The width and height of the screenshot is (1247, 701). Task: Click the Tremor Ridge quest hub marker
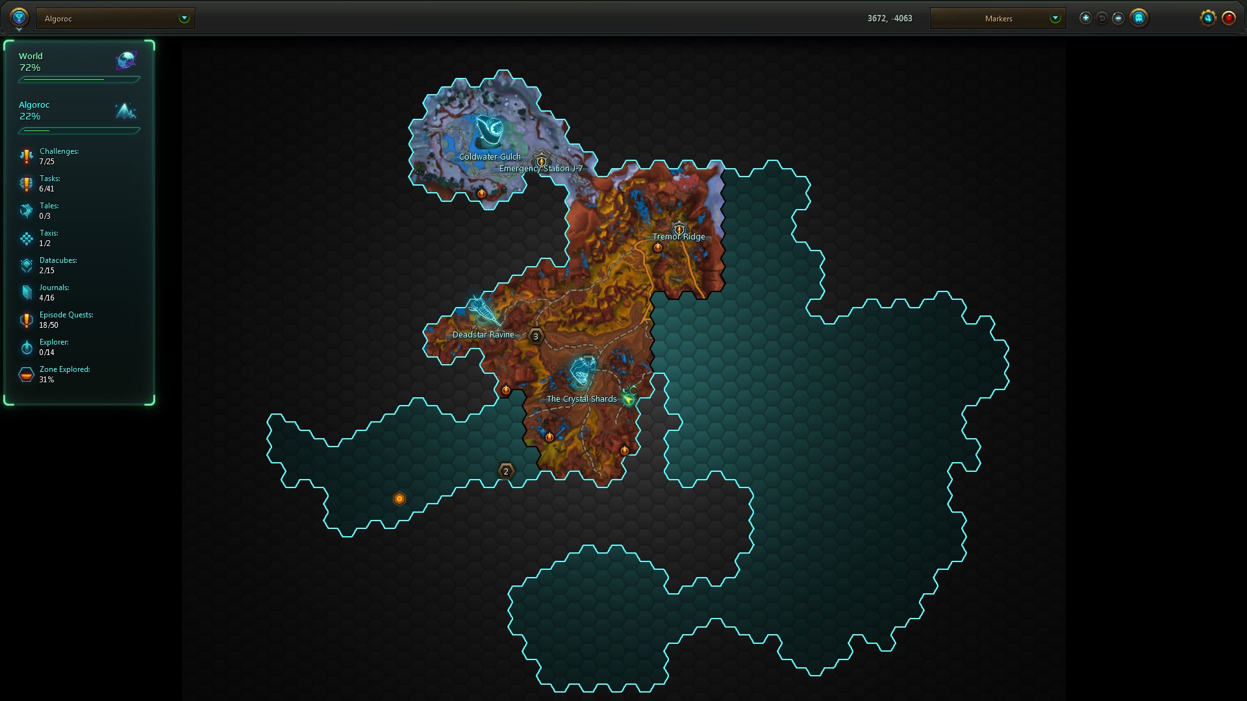[679, 228]
